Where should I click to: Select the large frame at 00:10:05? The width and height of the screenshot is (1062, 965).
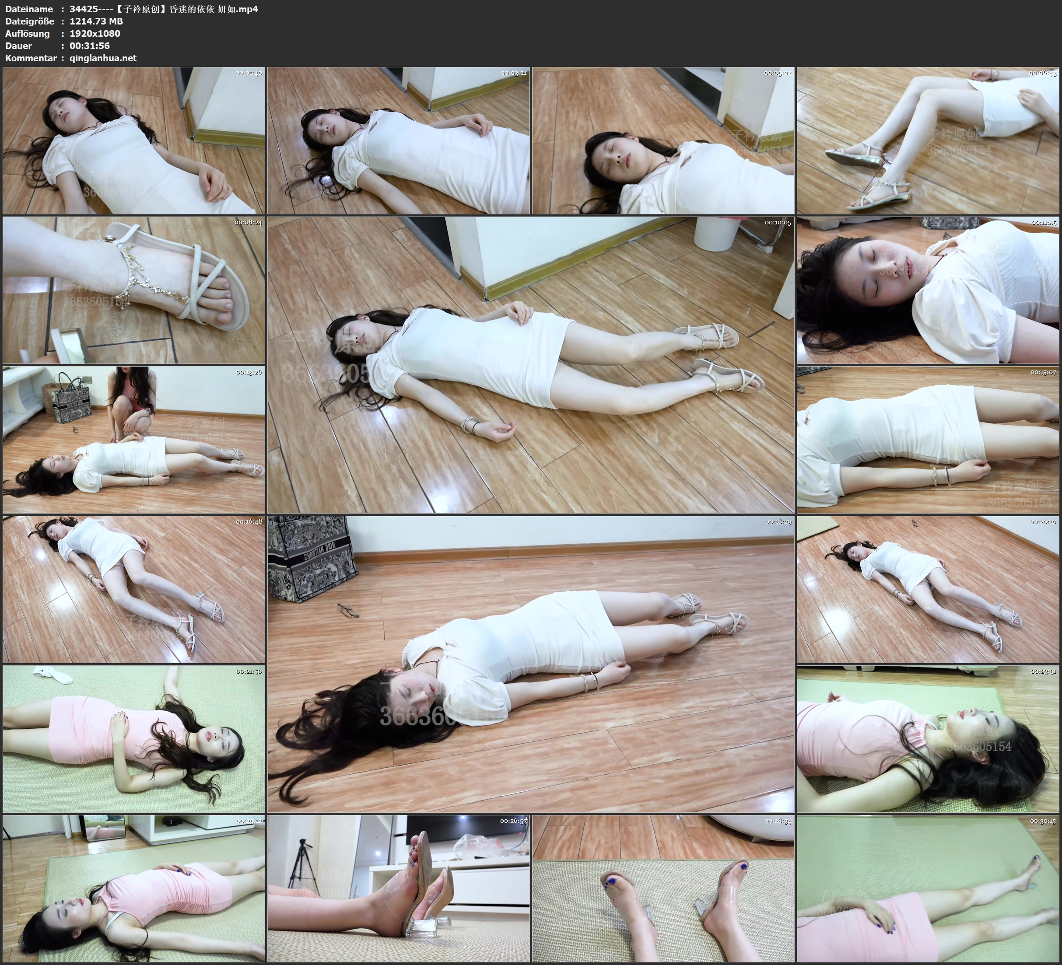point(530,364)
